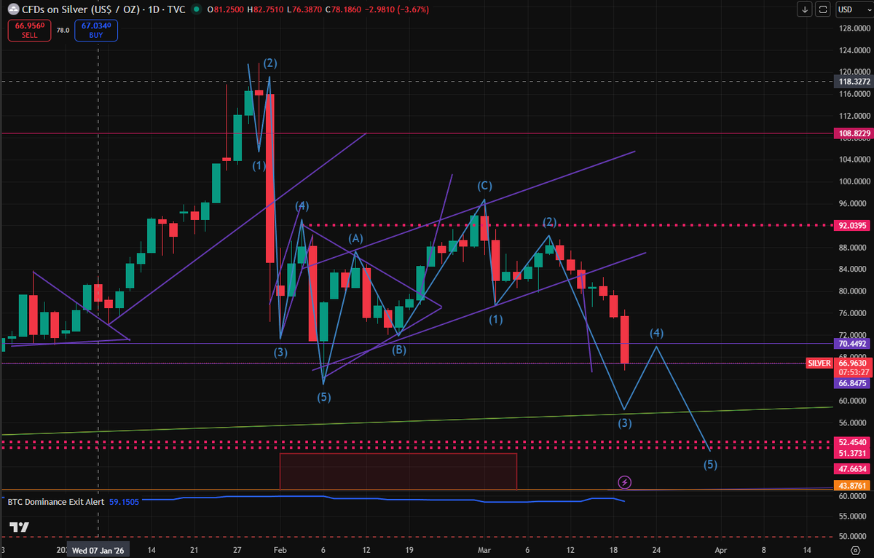Click the SILVER 66.9630 current price label
This screenshot has height=558, width=874.
point(838,362)
